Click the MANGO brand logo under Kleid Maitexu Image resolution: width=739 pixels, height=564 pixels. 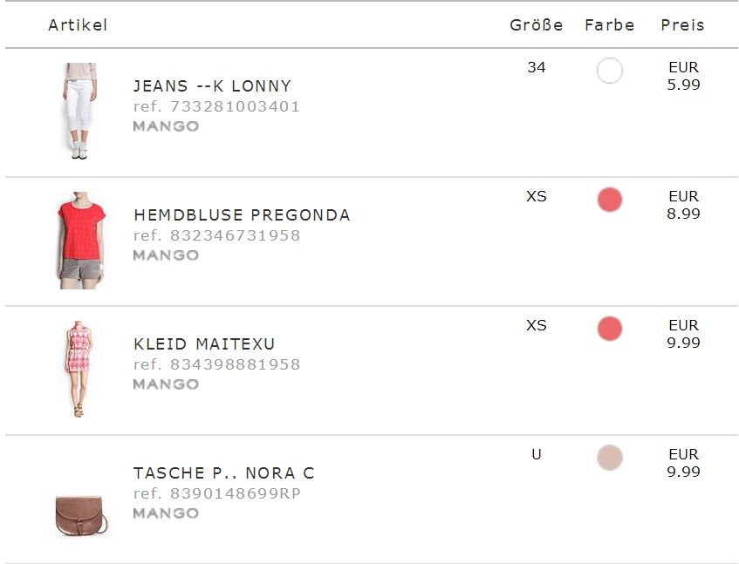166,384
